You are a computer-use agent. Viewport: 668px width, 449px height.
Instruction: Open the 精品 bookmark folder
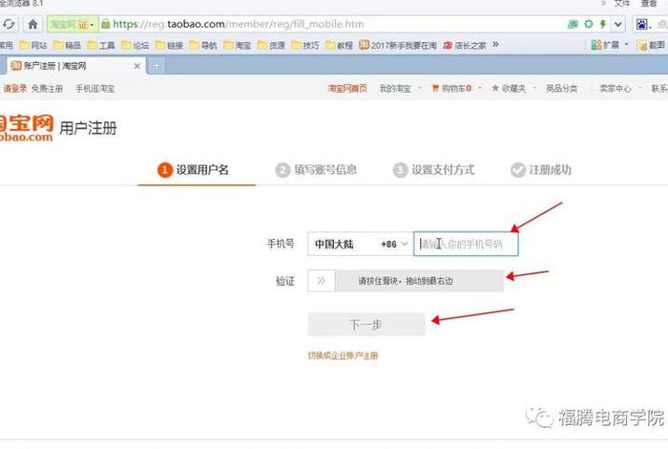[x=68, y=45]
